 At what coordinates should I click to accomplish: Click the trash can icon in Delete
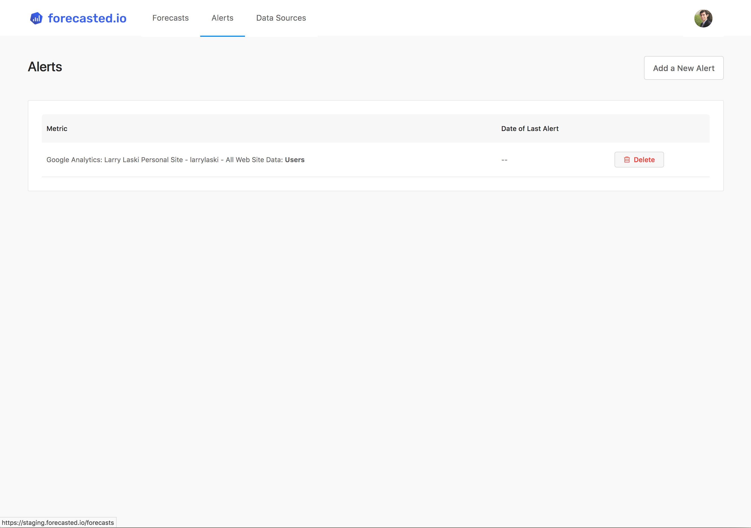[x=627, y=160]
